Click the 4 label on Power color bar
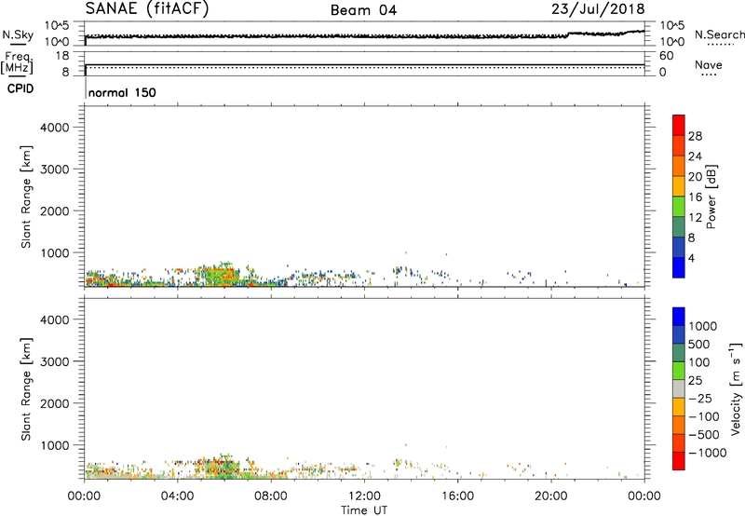This screenshot has height=516, width=745. 692,258
